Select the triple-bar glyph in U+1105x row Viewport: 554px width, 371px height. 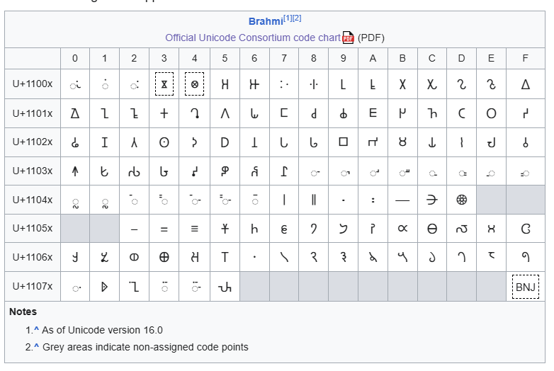pos(194,229)
